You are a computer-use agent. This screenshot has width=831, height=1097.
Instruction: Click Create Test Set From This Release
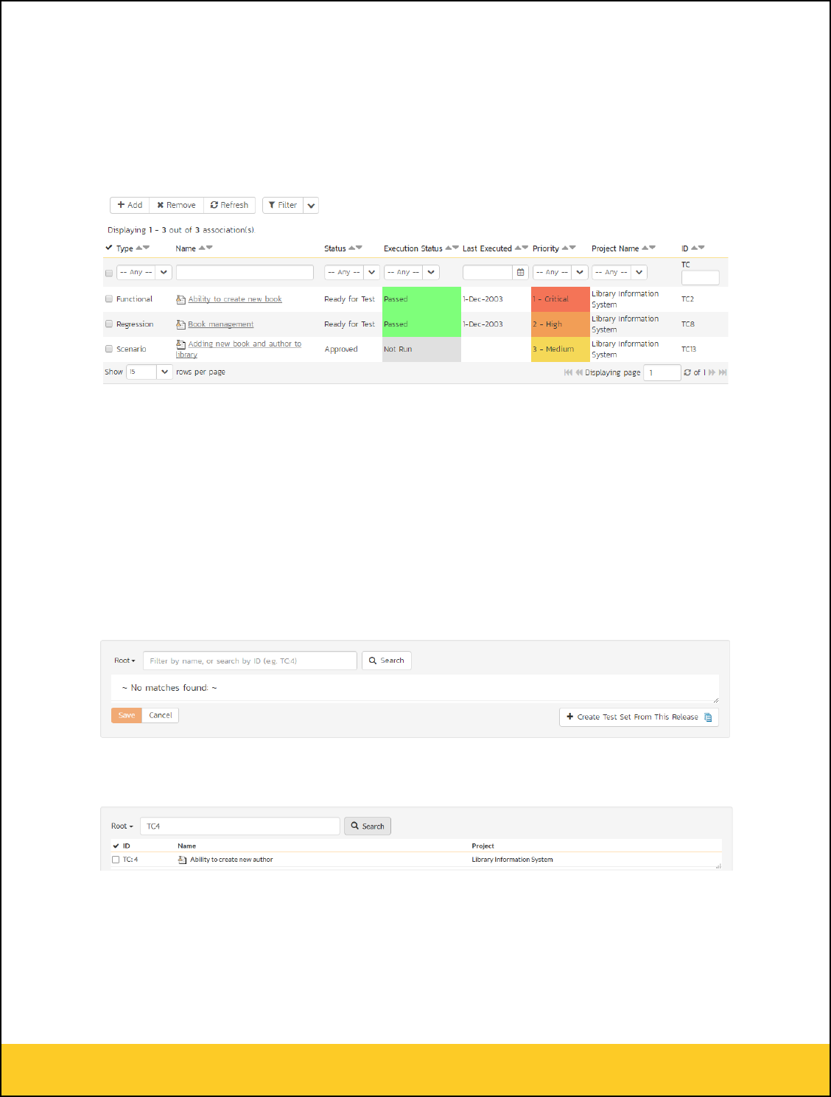pos(639,717)
